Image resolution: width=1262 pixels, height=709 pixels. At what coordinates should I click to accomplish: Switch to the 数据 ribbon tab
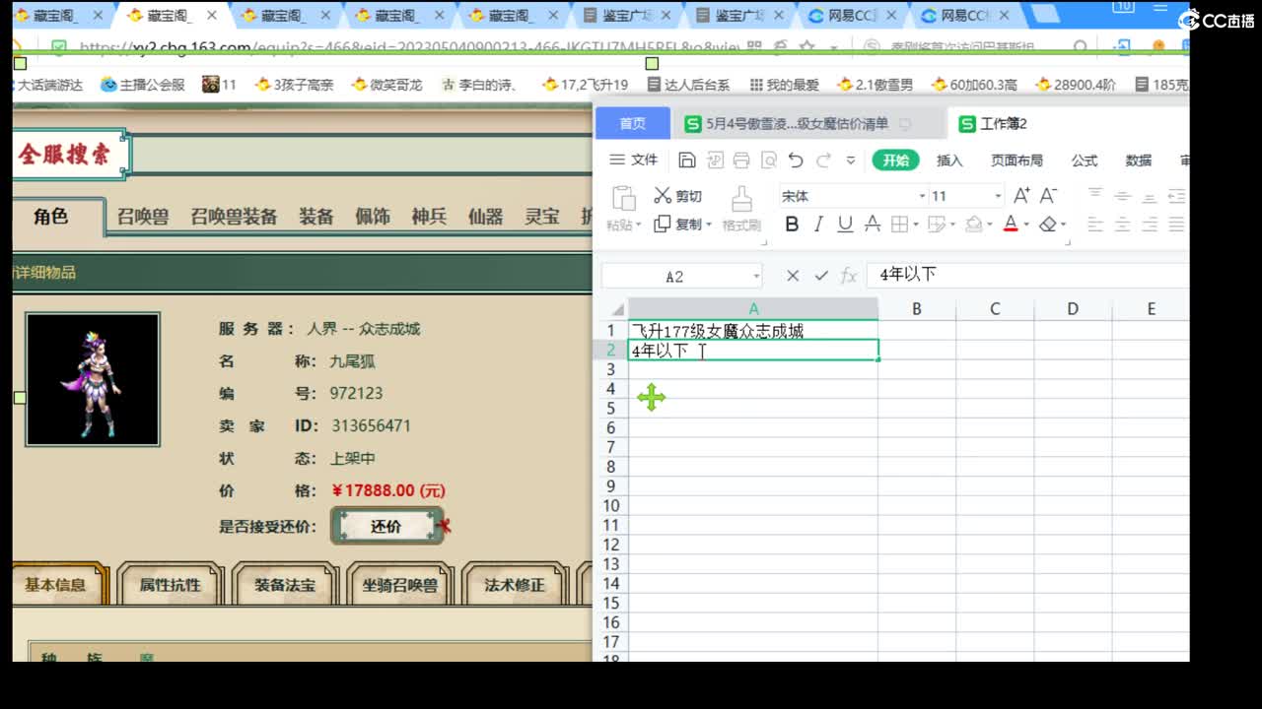pyautogui.click(x=1138, y=160)
